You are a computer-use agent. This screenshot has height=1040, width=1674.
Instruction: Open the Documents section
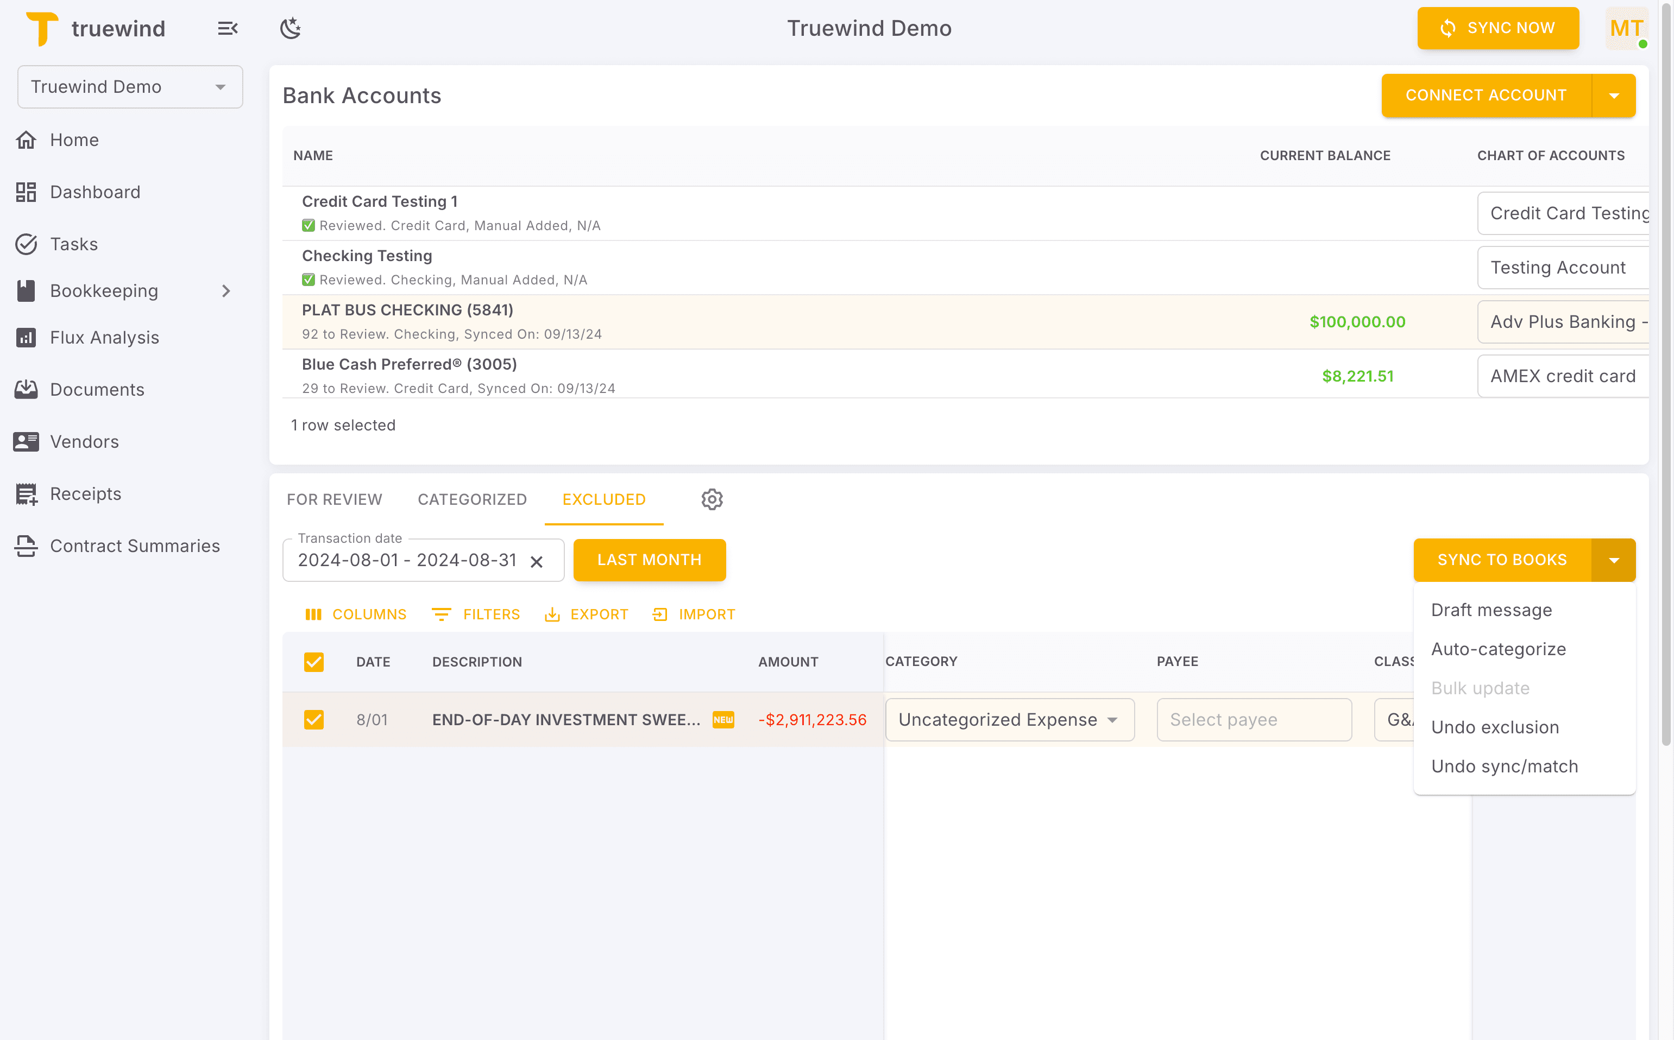97,389
